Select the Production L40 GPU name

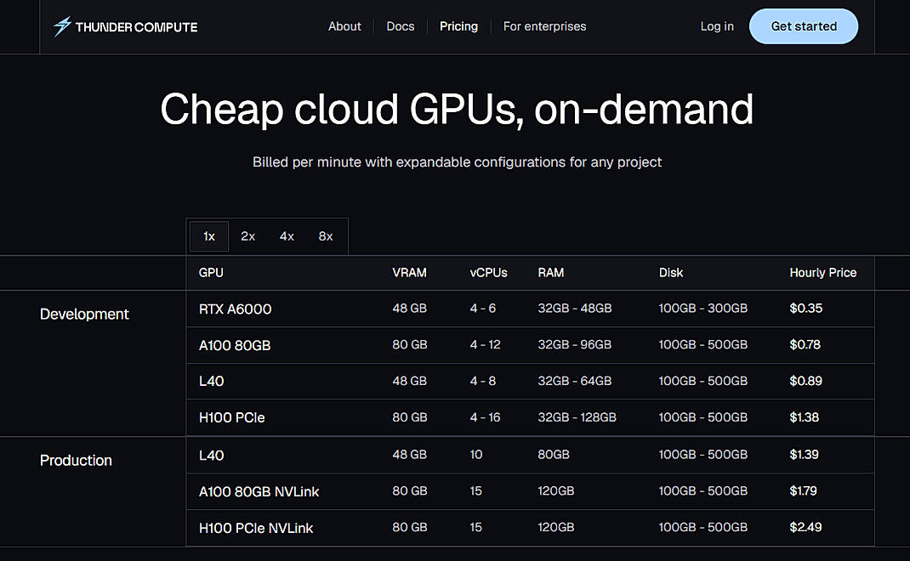[211, 456]
